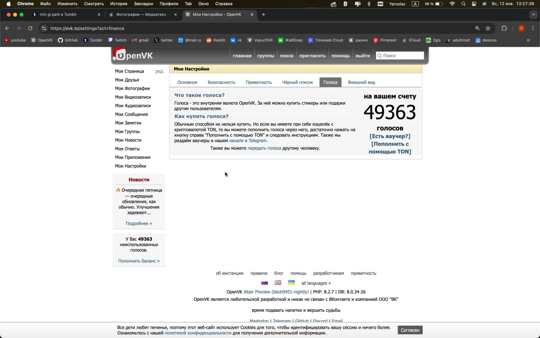Open macOS Control Center icon

(x=474, y=4)
